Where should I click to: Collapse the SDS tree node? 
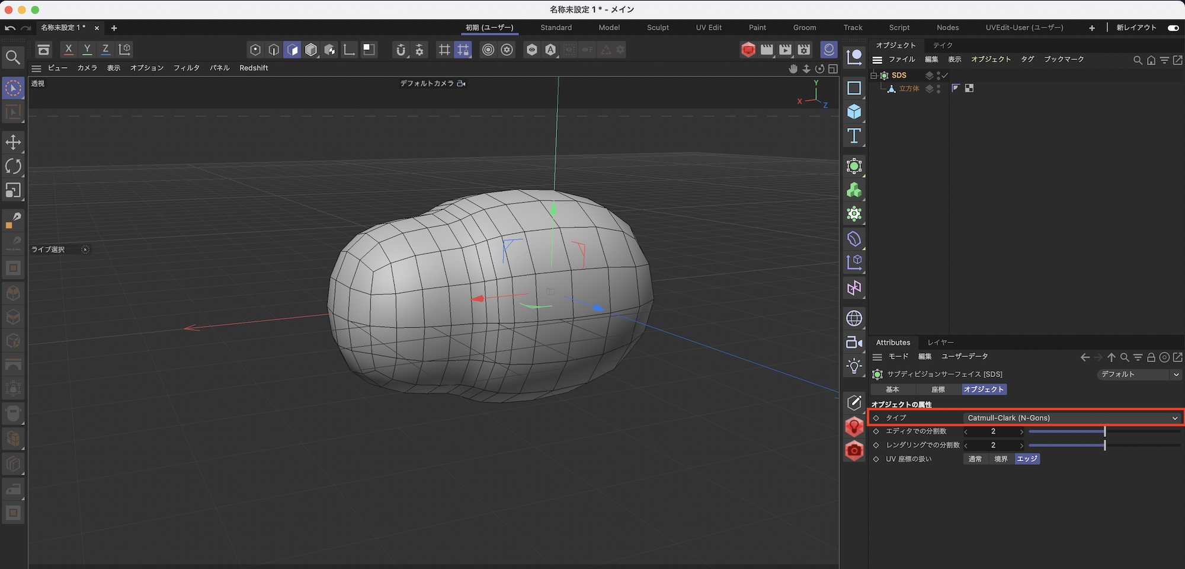(873, 75)
